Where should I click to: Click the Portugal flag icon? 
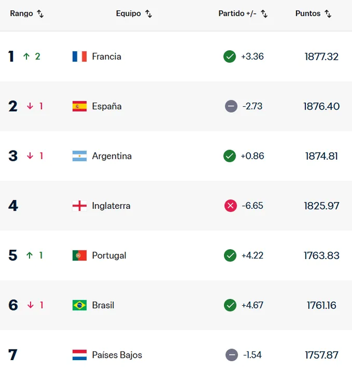pyautogui.click(x=80, y=256)
